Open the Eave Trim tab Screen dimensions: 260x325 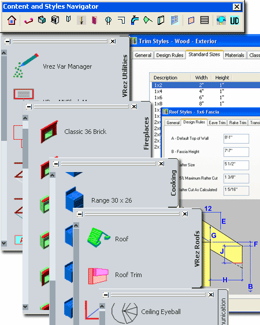pos(217,123)
